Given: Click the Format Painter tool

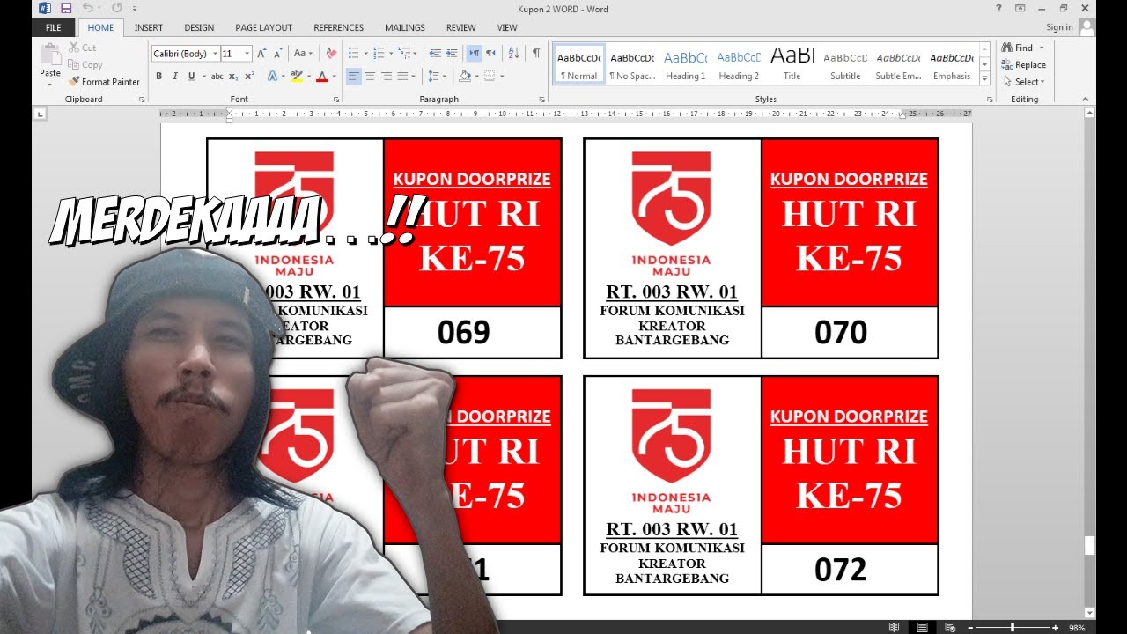Looking at the screenshot, I should coord(104,81).
